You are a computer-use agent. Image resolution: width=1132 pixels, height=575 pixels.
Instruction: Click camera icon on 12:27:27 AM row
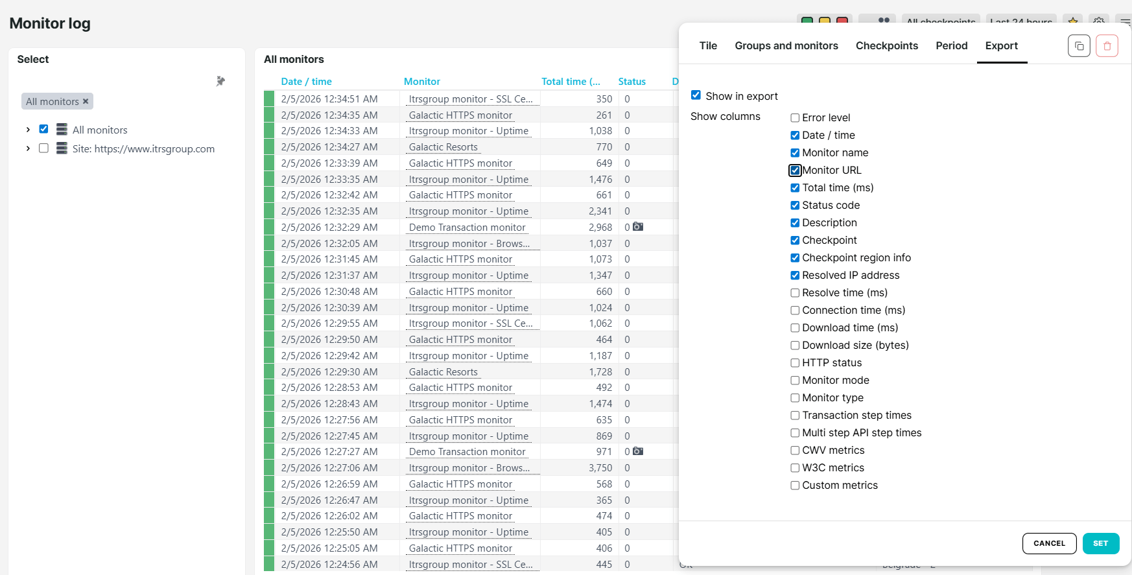pyautogui.click(x=638, y=451)
